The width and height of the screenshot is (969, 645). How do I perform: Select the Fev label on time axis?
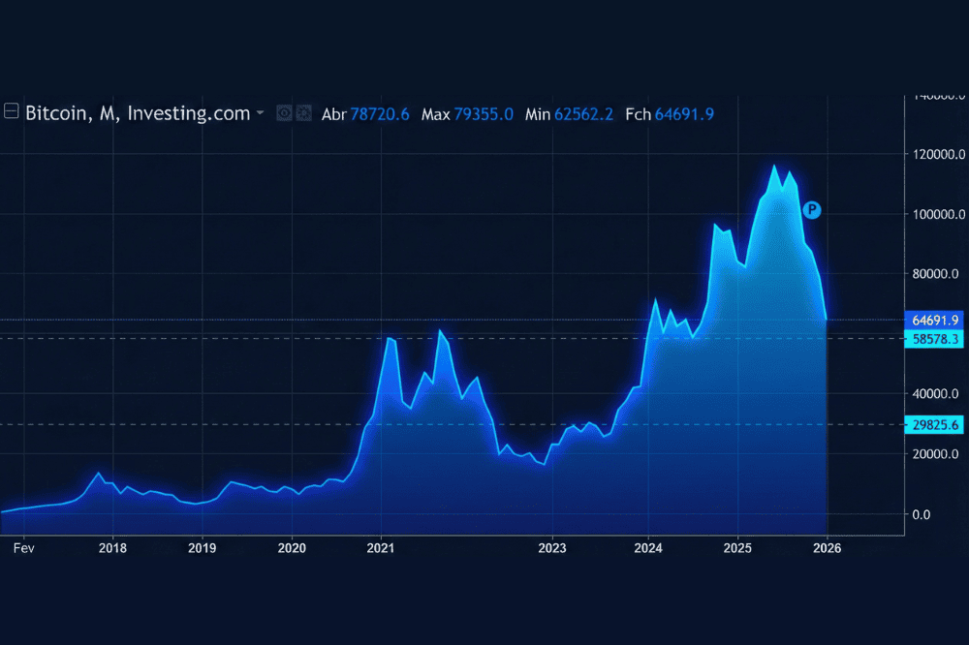click(24, 547)
